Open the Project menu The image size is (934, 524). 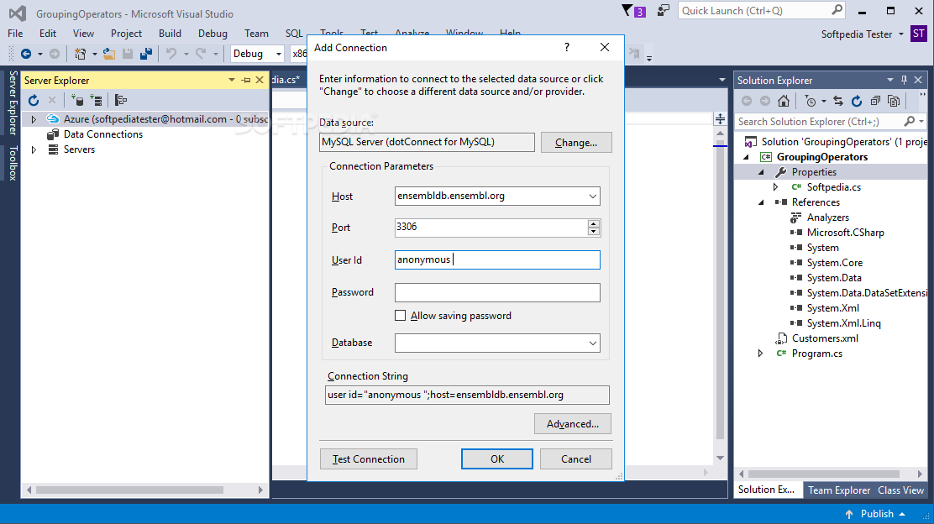coord(126,34)
